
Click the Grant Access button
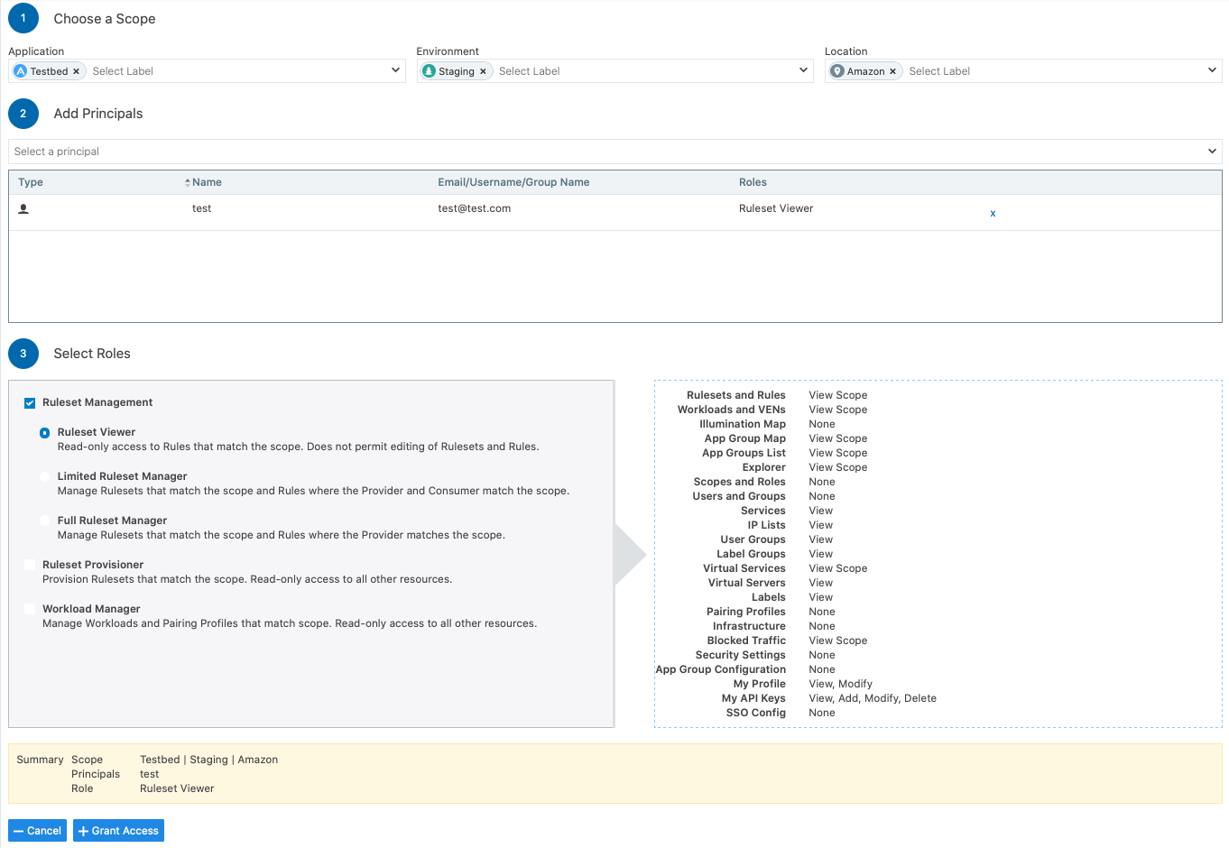(x=118, y=831)
